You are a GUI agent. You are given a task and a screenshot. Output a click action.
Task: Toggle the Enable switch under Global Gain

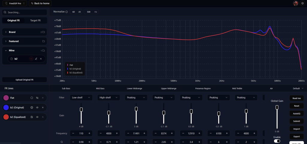coord(277,141)
